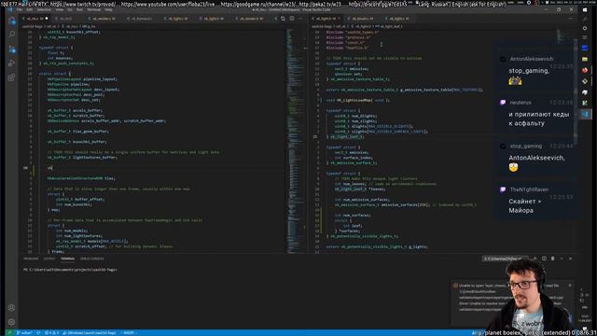Open the Extensions view
Image resolution: width=597 pixels, height=336 pixels.
pos(12,77)
